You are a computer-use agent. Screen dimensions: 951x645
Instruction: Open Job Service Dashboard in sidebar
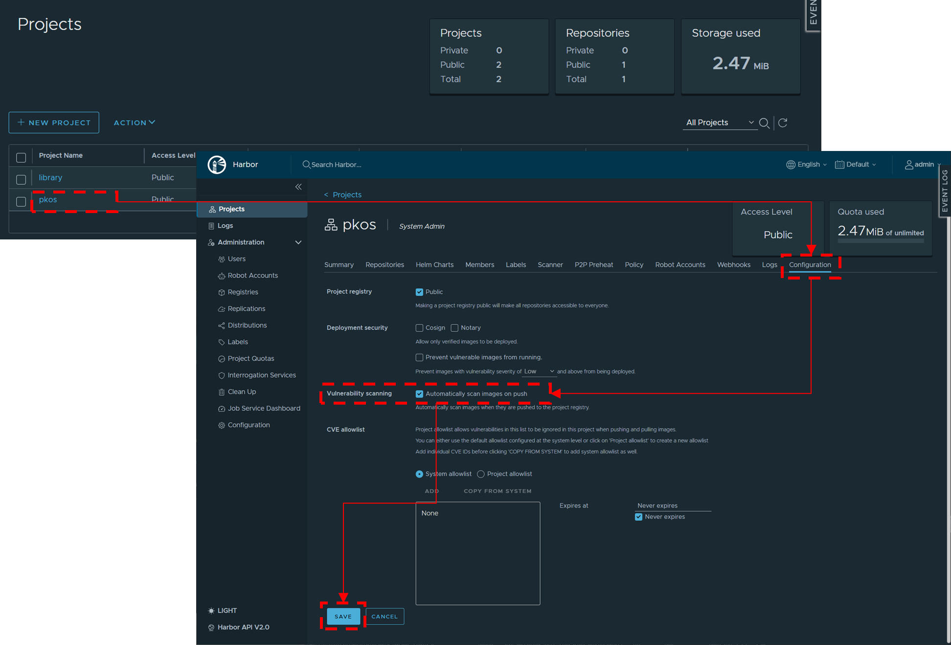pyautogui.click(x=264, y=408)
